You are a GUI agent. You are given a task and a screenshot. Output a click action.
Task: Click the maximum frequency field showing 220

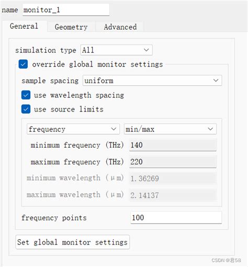(173, 162)
